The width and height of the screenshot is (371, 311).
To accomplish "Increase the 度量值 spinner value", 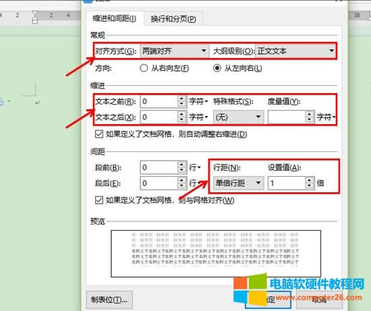I will pos(309,114).
